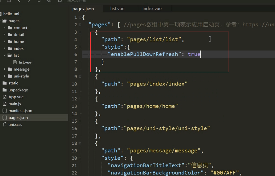Click the index folder icon

[x=10, y=48]
